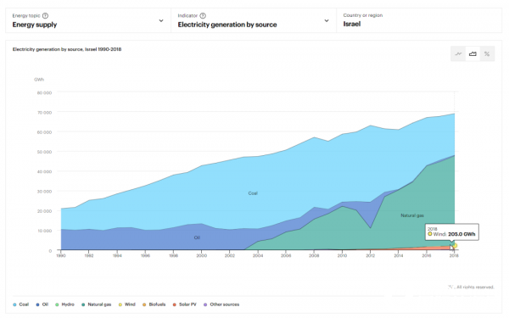Toggle Hydro series in the legend
Screen dimensions: 509x318
click(64, 304)
